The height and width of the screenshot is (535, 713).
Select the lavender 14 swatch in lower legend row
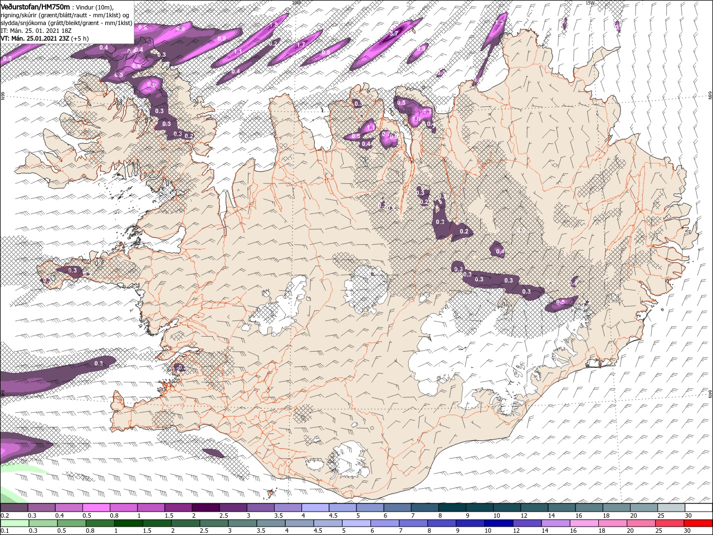click(x=555, y=523)
